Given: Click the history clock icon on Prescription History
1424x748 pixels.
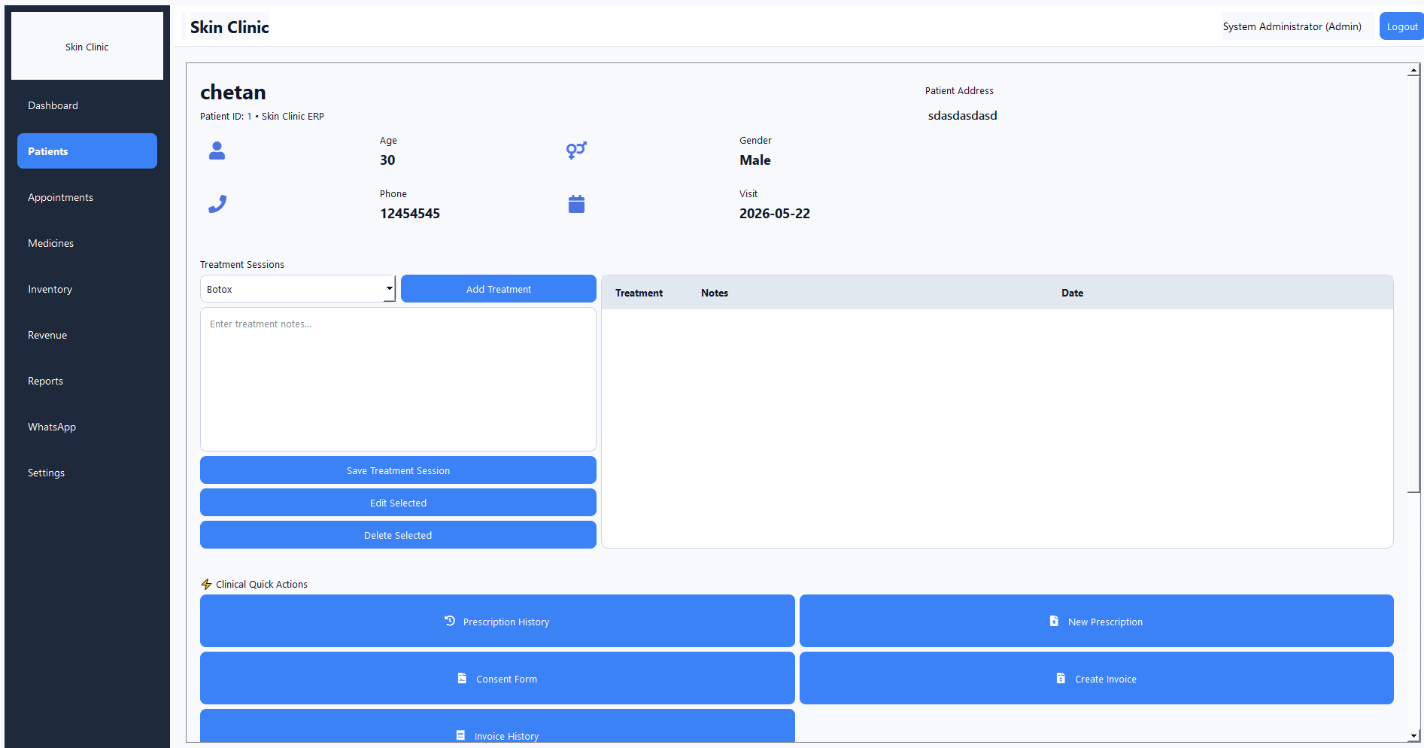Looking at the screenshot, I should point(450,621).
